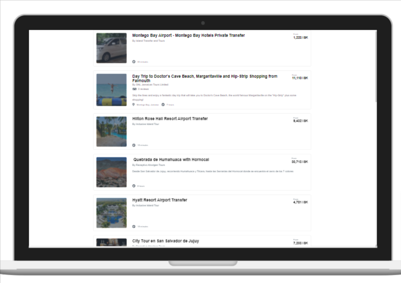This screenshot has height=283, width=401.
Task: Click the van photo on Montego Bay transfer
Action: [111, 47]
